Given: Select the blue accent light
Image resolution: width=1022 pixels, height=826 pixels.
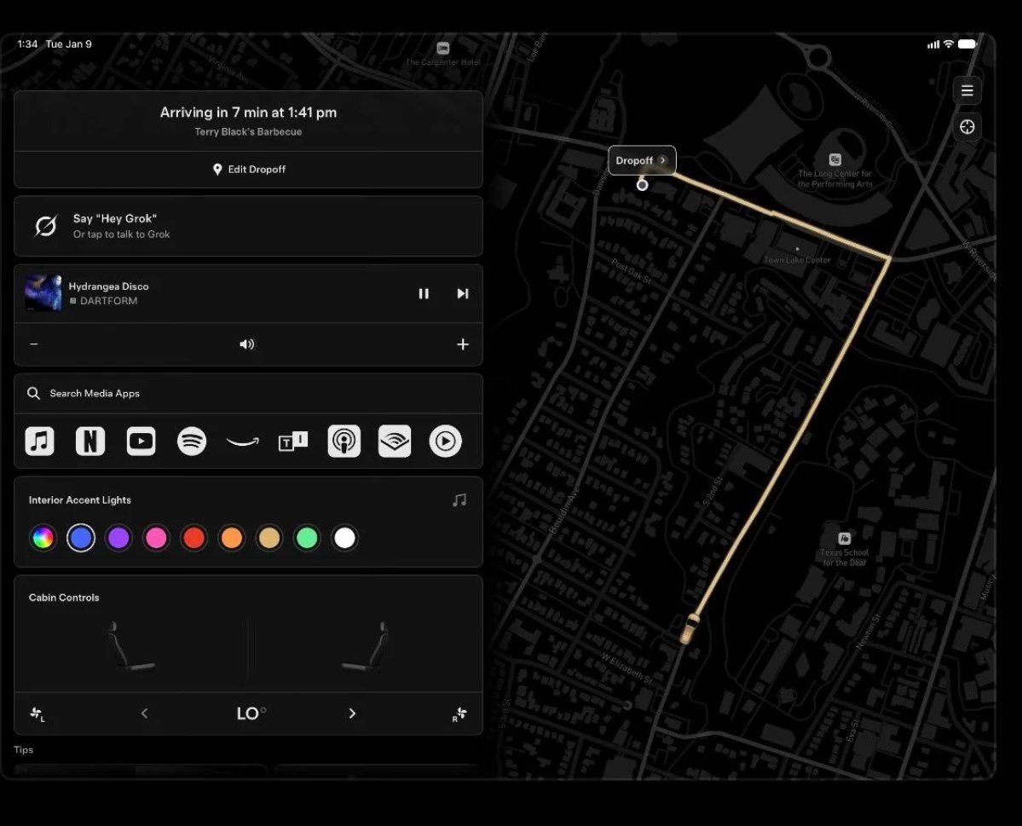Looking at the screenshot, I should pyautogui.click(x=81, y=538).
